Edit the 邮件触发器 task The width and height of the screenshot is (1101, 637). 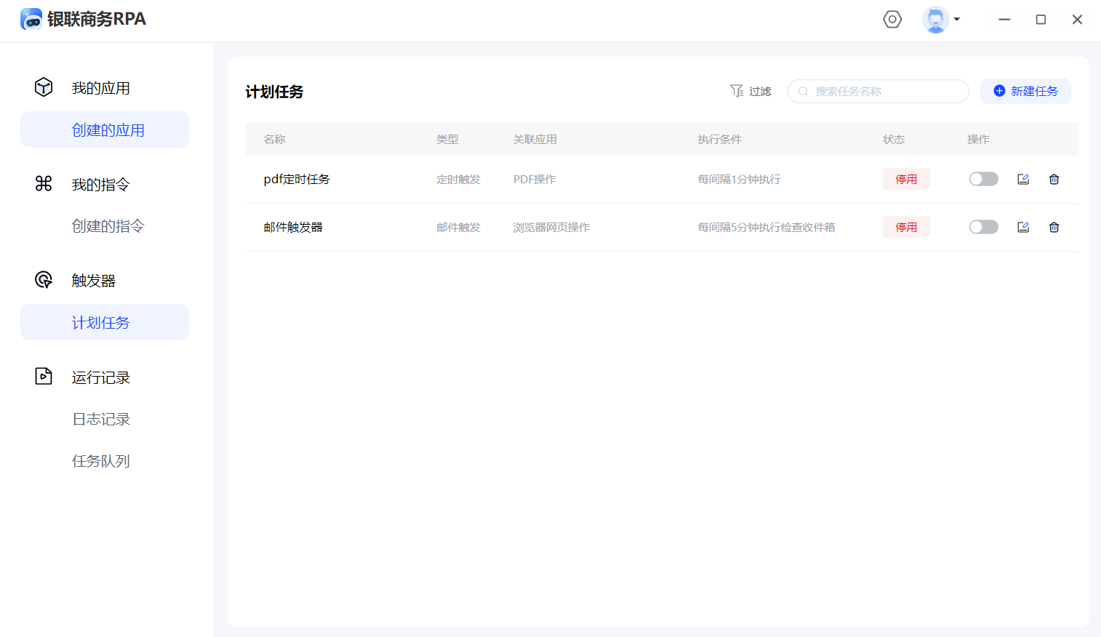click(1023, 228)
